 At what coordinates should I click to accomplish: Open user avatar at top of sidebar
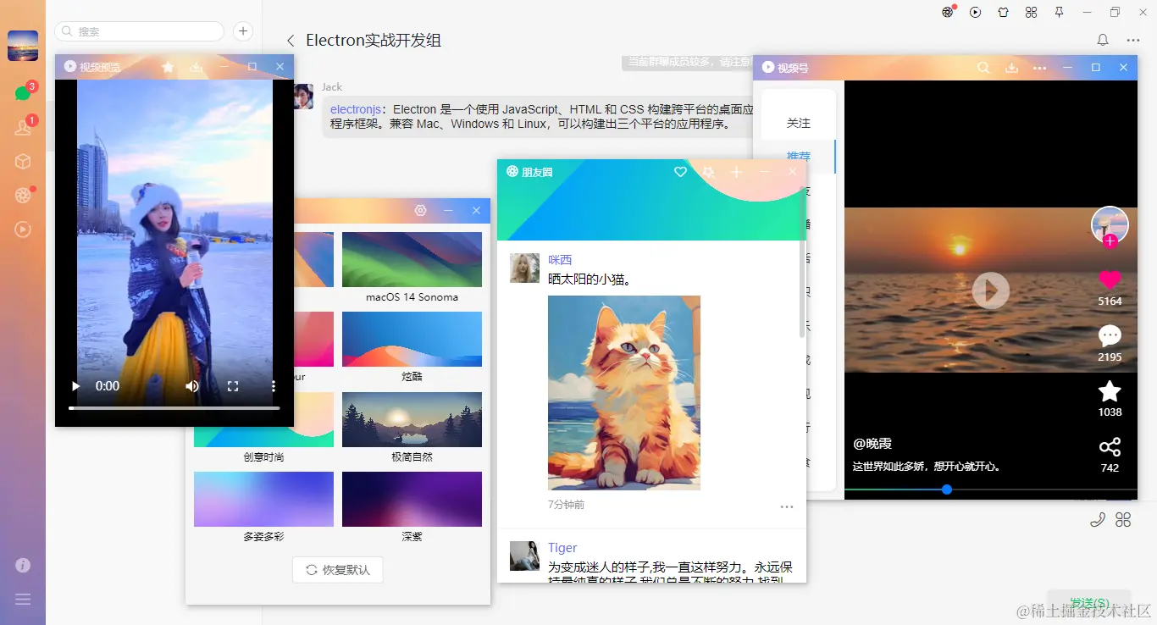pyautogui.click(x=23, y=46)
